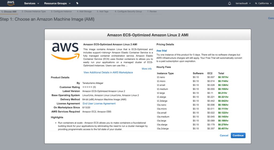Click Cancel in the AMI dialog
Screen dimensions: 274x150
click(x=224, y=136)
